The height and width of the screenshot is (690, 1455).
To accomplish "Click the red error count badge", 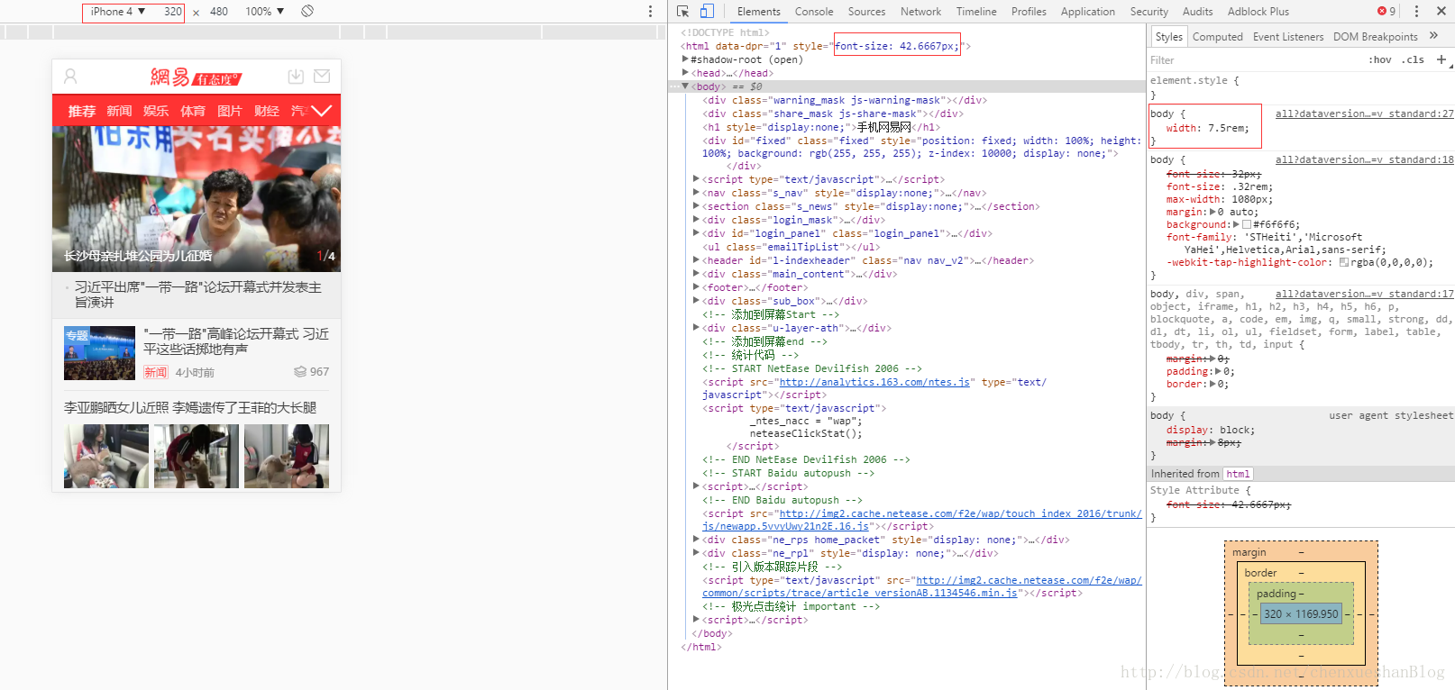I will [1386, 12].
